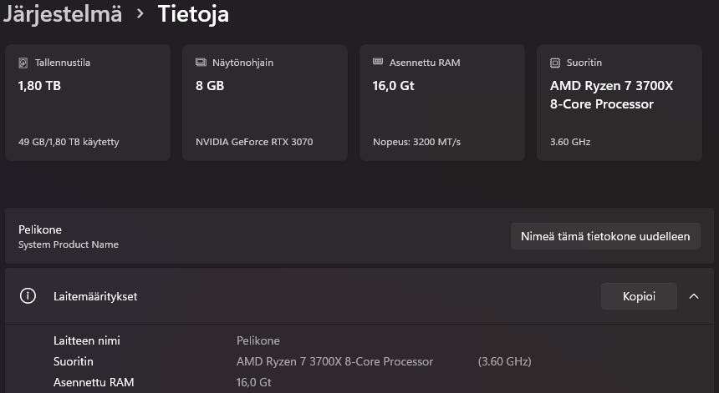719x393 pixels.
Task: Copy device specs with Kopioi button
Action: point(639,296)
